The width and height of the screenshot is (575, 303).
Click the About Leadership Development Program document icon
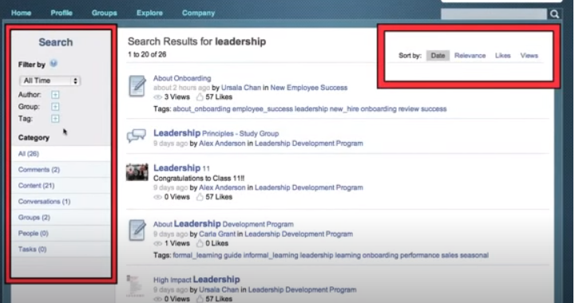click(137, 230)
